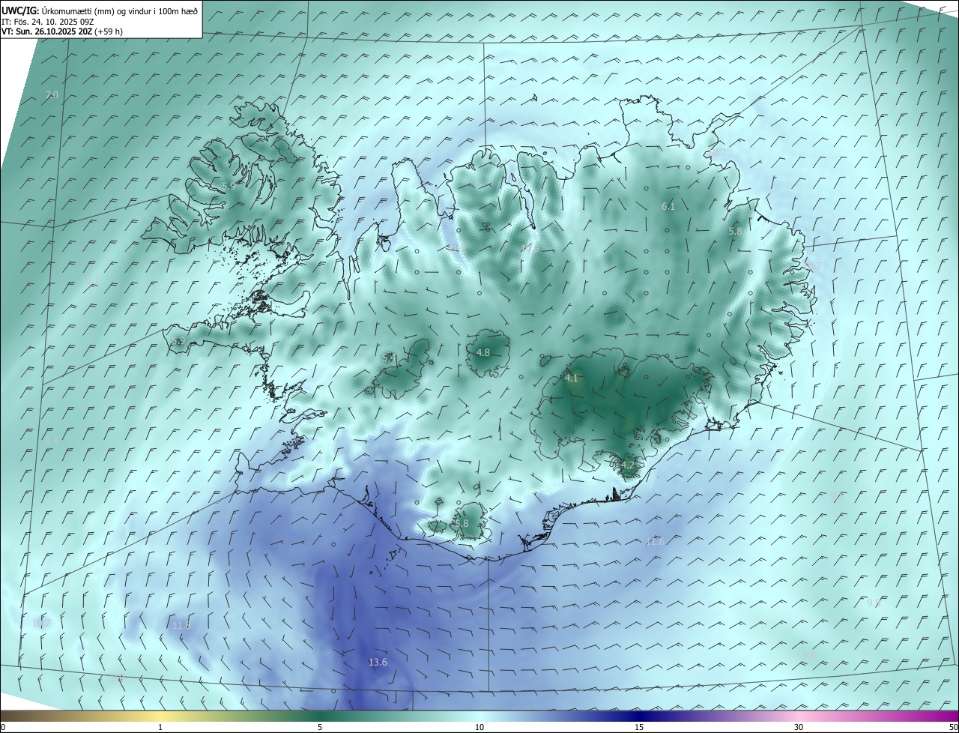Click the 6.1 value label
This screenshot has width=959, height=733.
pos(668,206)
